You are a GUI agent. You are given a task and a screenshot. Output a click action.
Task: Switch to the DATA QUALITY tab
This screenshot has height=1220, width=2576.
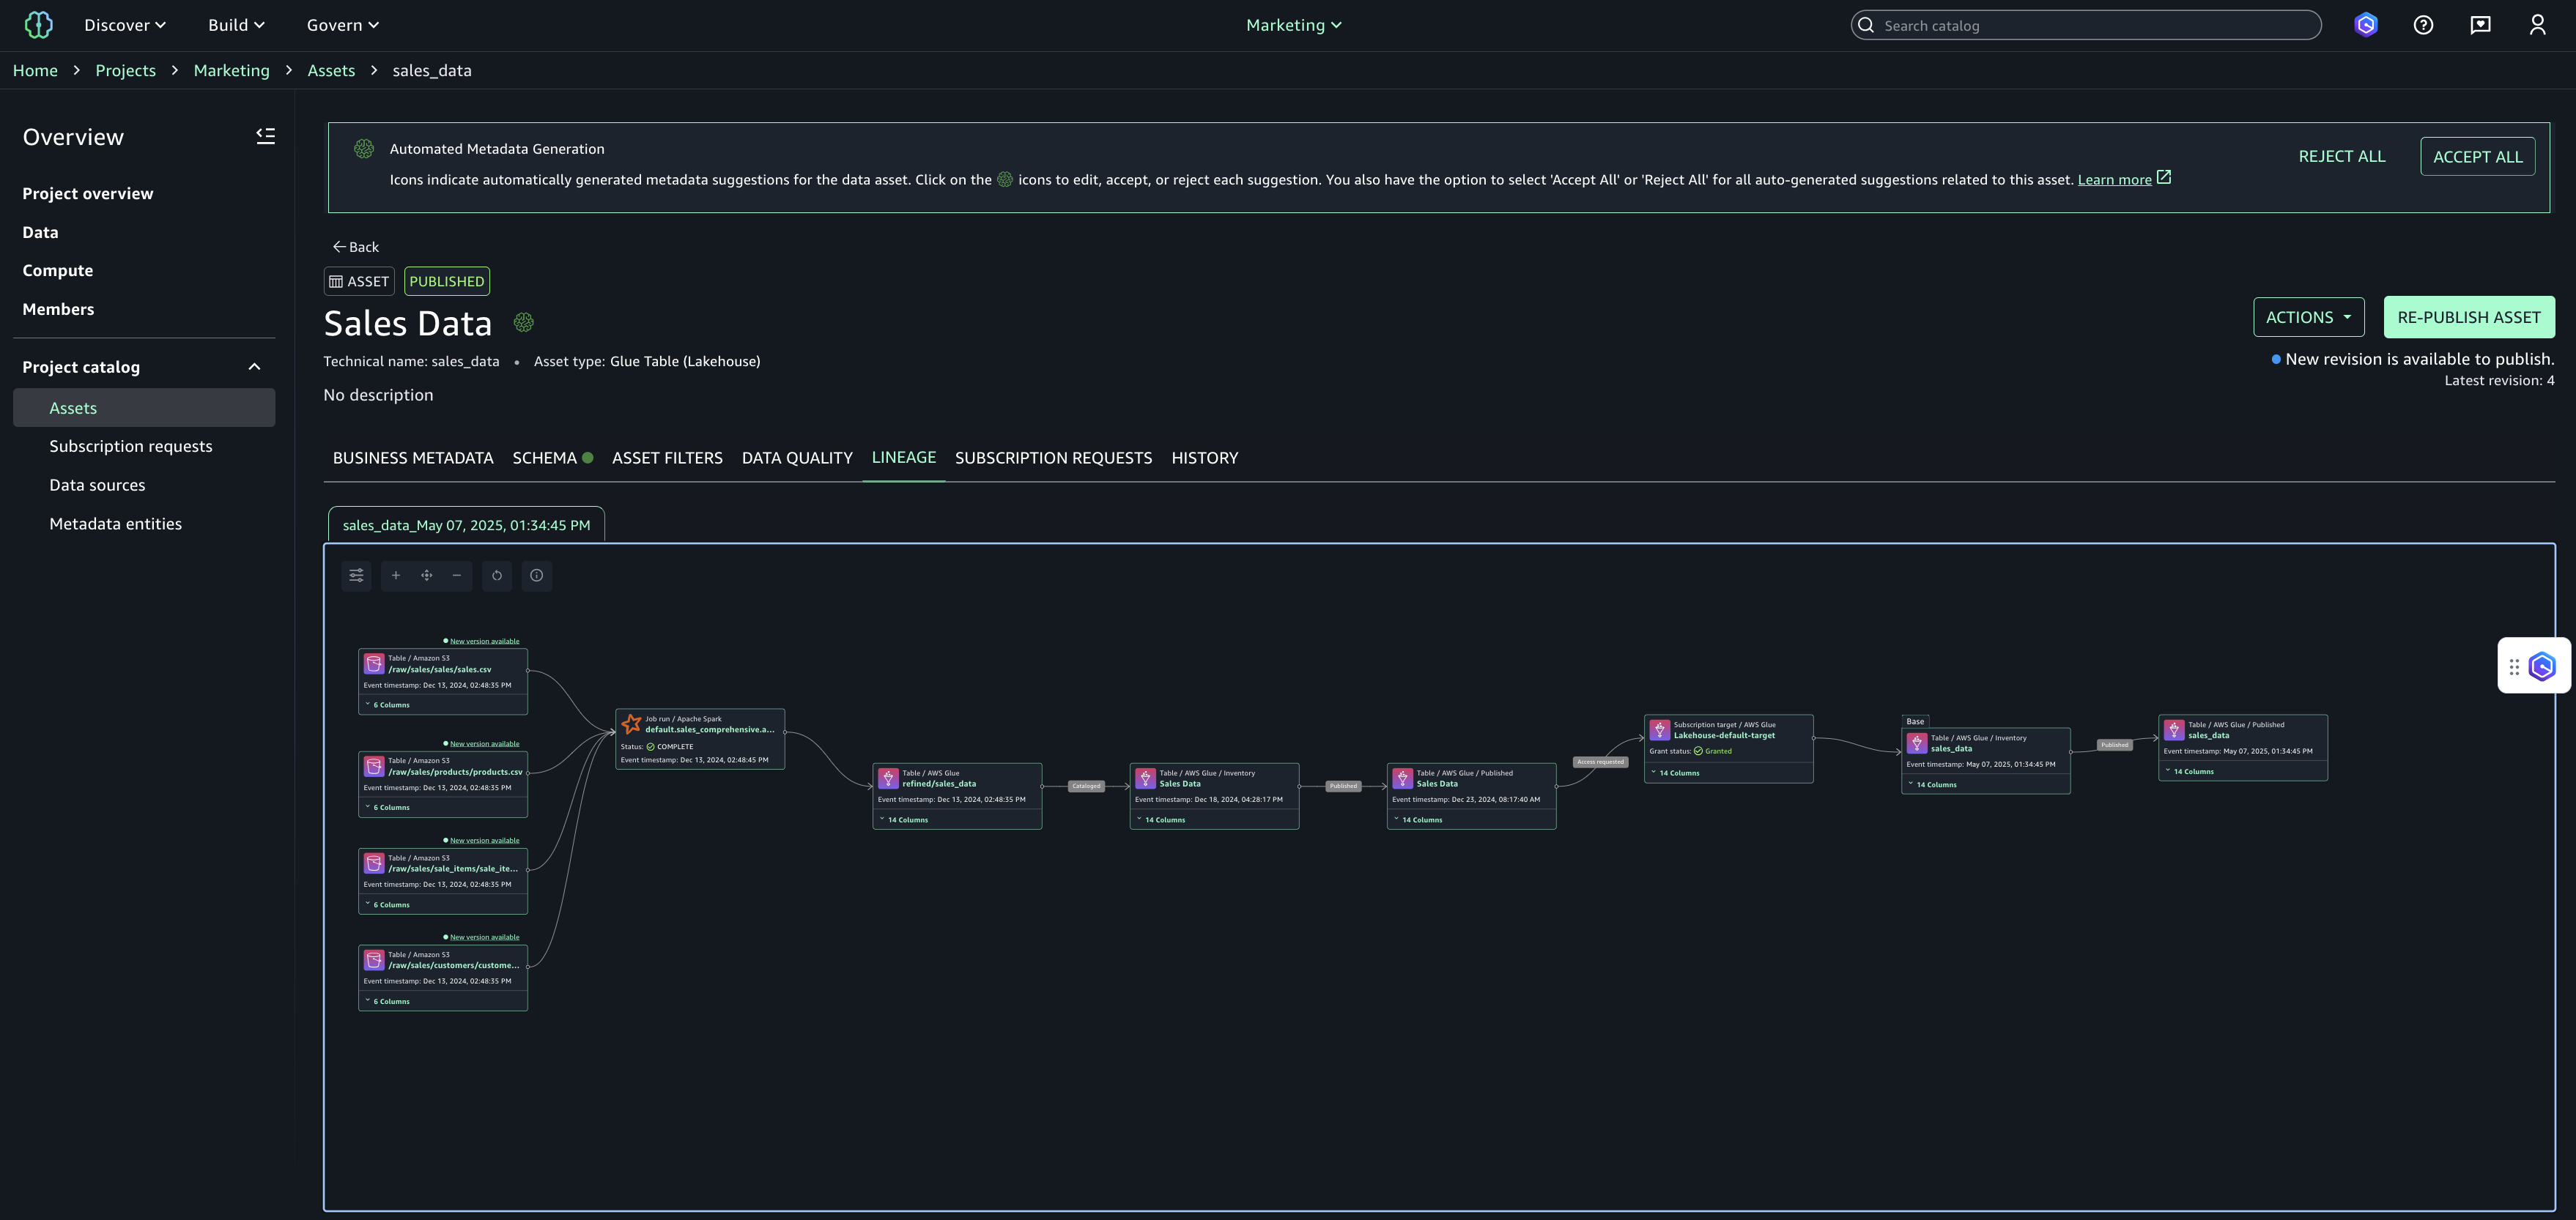pyautogui.click(x=797, y=458)
